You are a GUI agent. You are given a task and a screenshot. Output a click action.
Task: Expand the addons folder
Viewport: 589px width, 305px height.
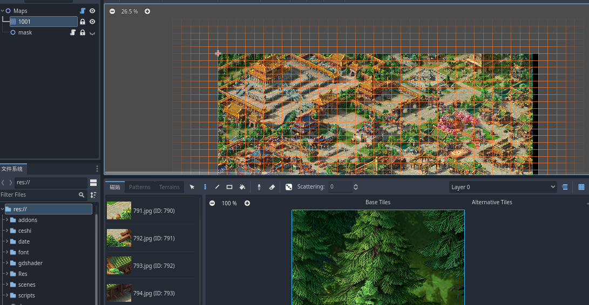(x=7, y=220)
